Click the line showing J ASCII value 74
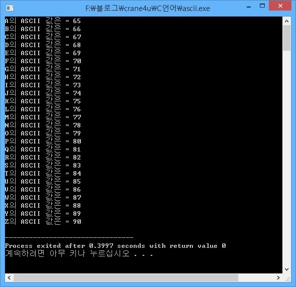 (43, 93)
